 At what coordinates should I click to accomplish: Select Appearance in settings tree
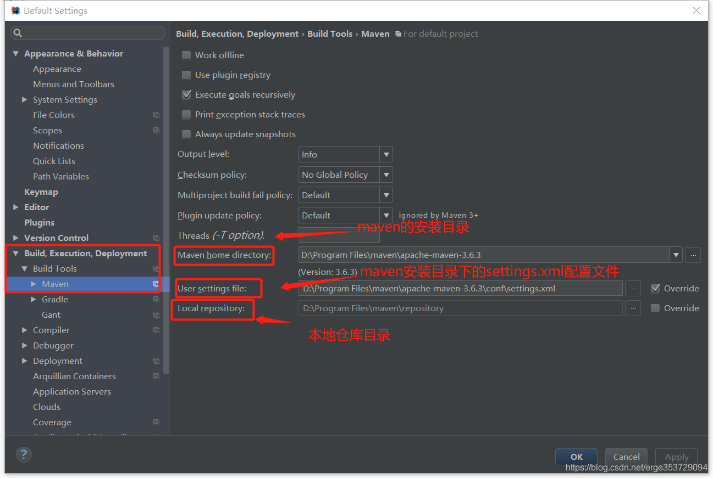[x=57, y=69]
